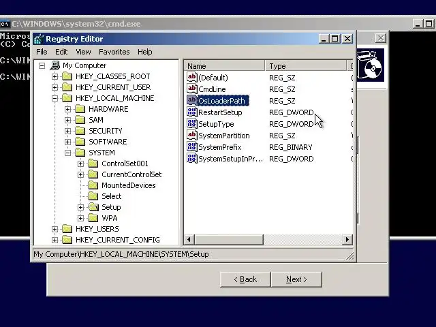This screenshot has height=327, width=436.
Task: Select the SAM folder icon
Action: pyautogui.click(x=80, y=120)
